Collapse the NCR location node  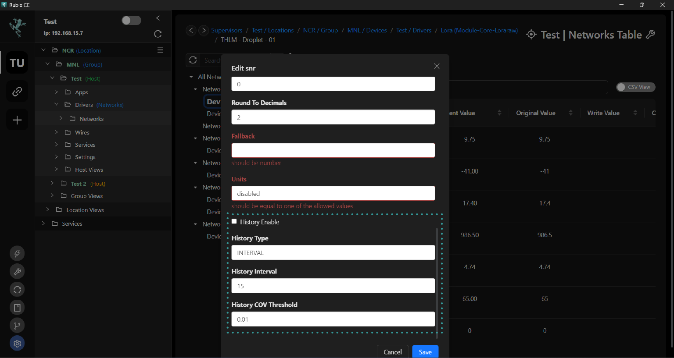pyautogui.click(x=43, y=50)
